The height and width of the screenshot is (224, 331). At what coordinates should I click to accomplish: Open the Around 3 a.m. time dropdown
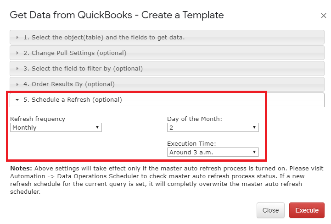tap(213, 152)
